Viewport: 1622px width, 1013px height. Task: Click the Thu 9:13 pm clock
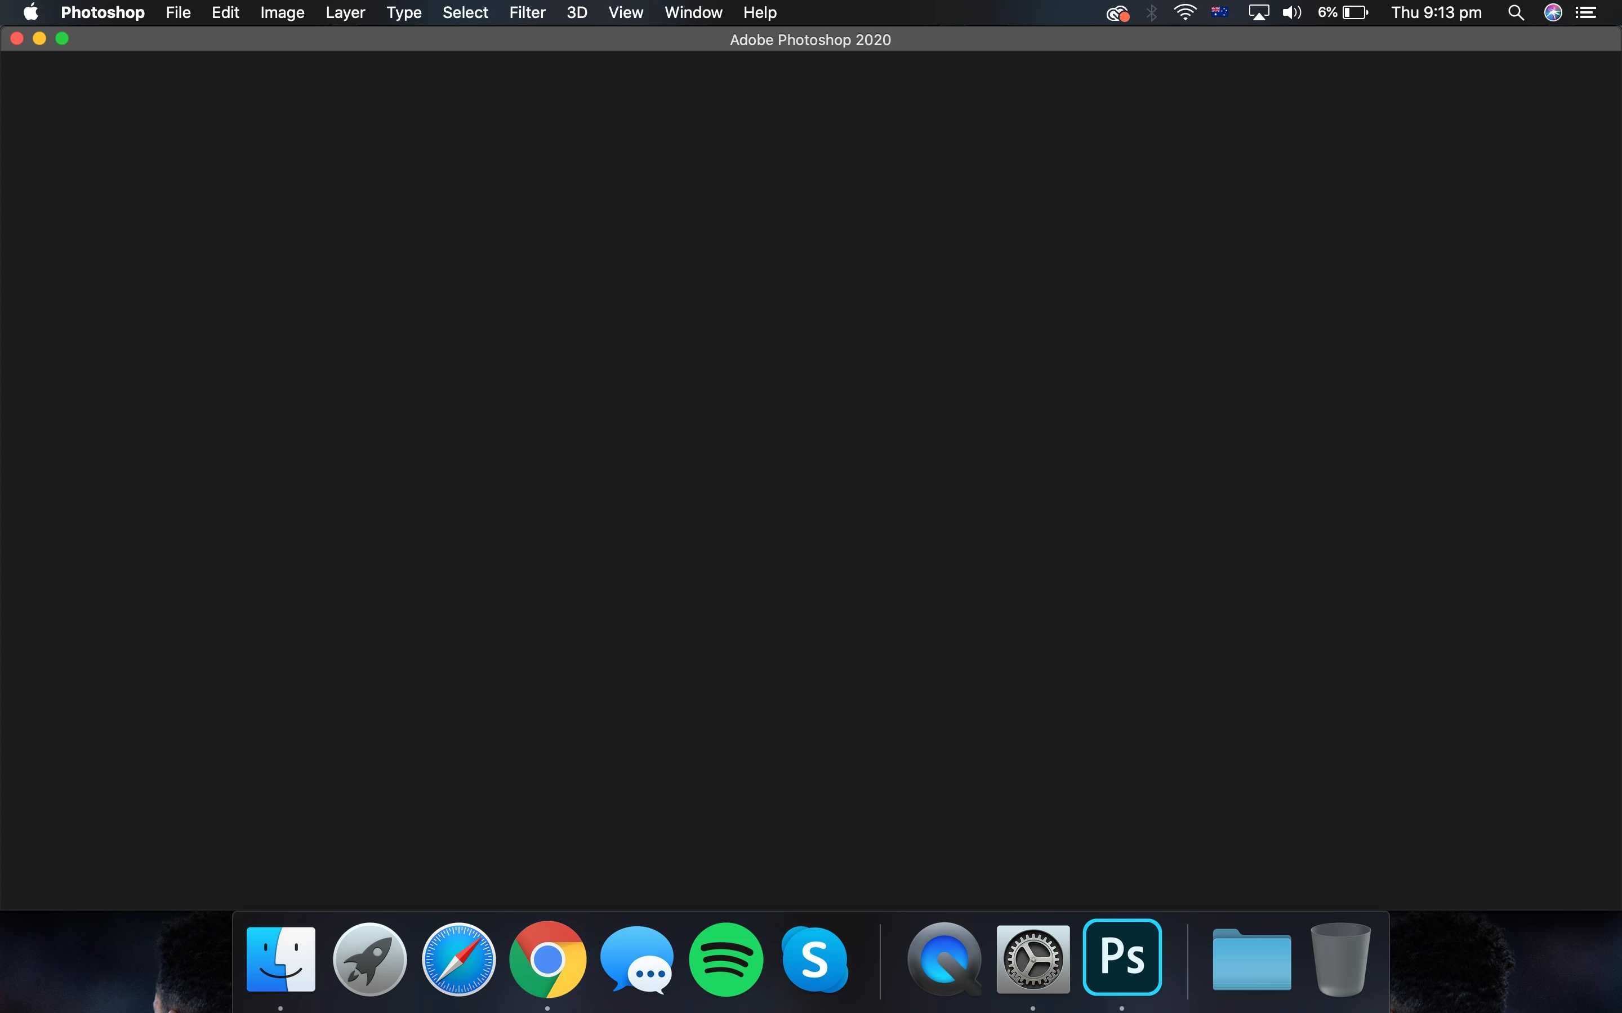(1436, 13)
